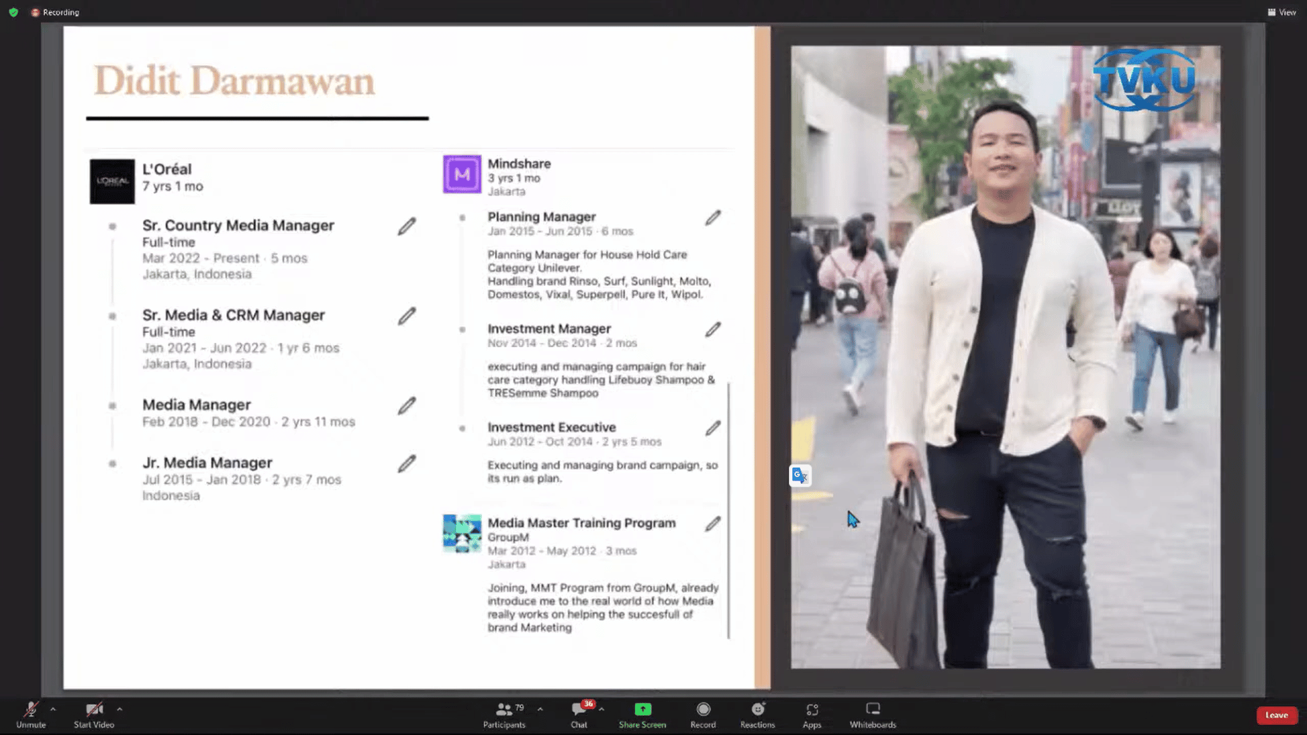Image resolution: width=1307 pixels, height=735 pixels.
Task: Click the vertical scrollbar beside Mindshare entries
Action: (x=728, y=510)
